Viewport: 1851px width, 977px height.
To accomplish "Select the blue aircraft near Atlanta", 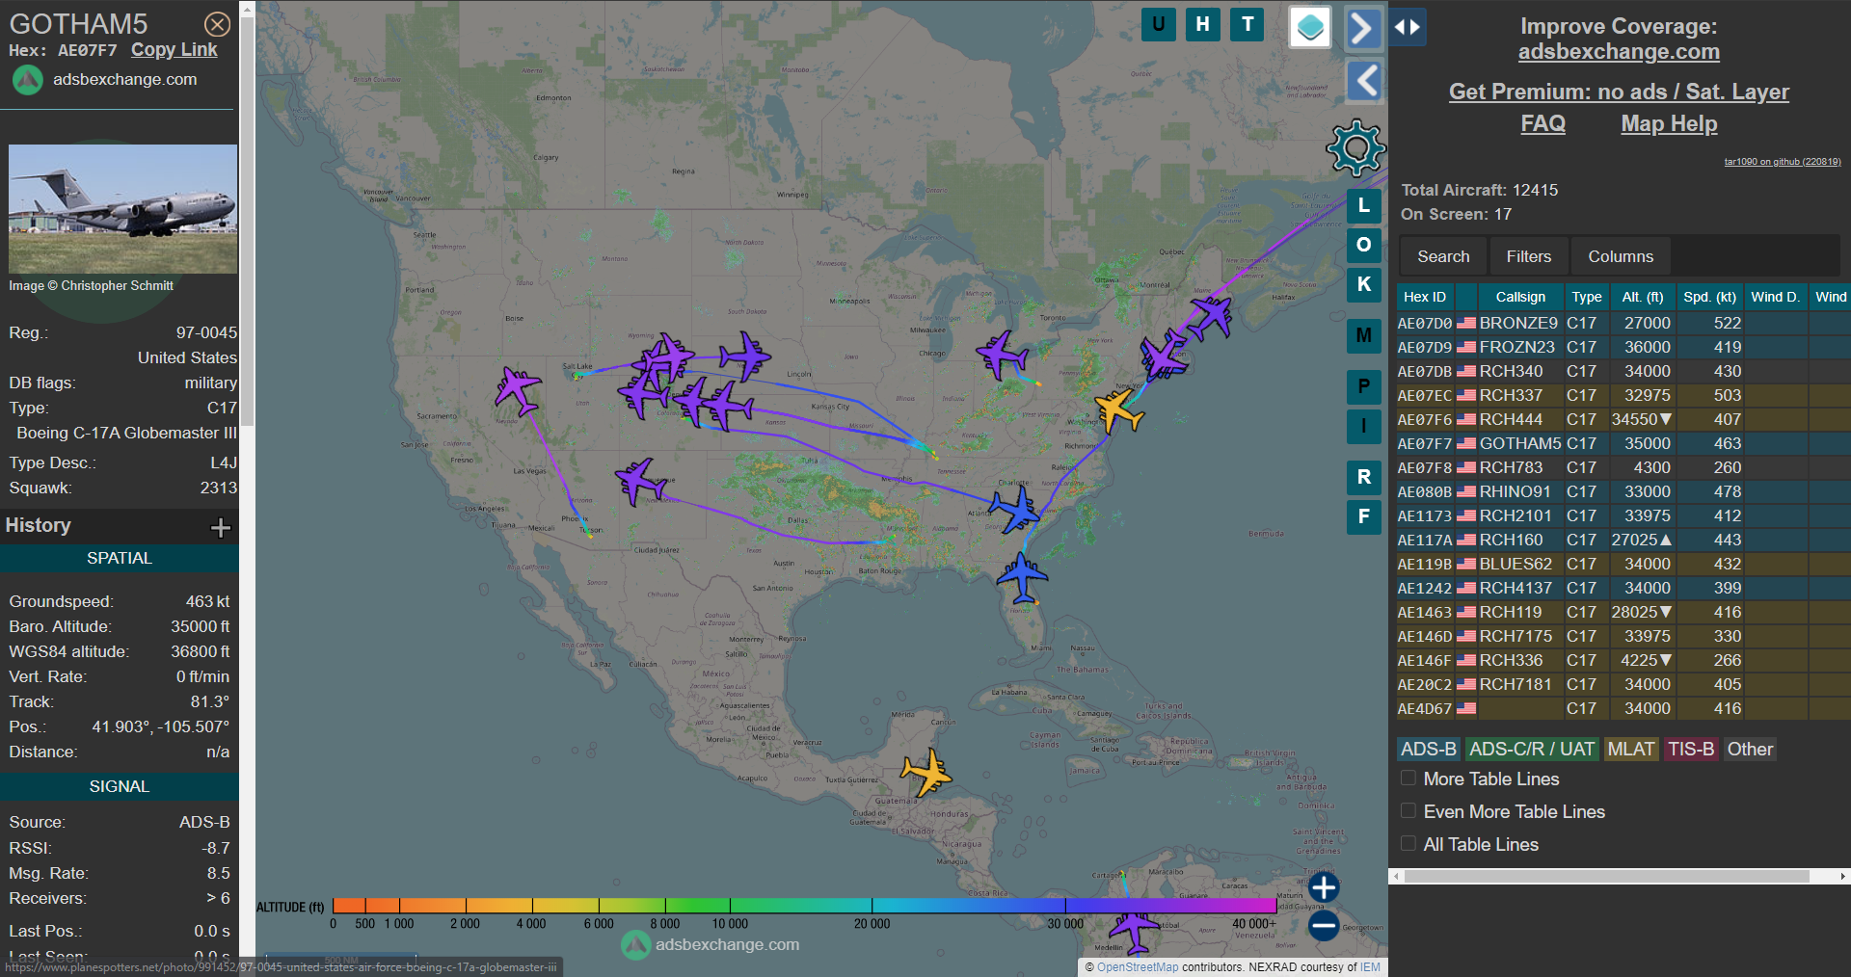I will 1015,508.
